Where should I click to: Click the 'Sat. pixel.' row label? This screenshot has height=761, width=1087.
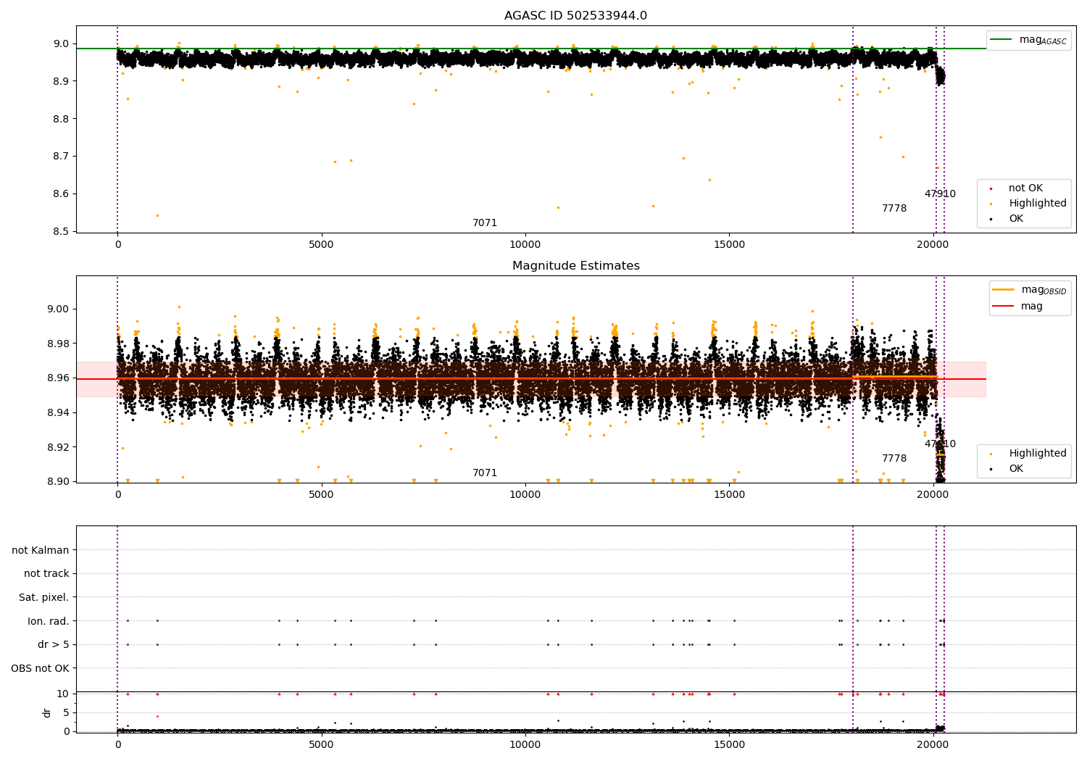click(x=44, y=598)
